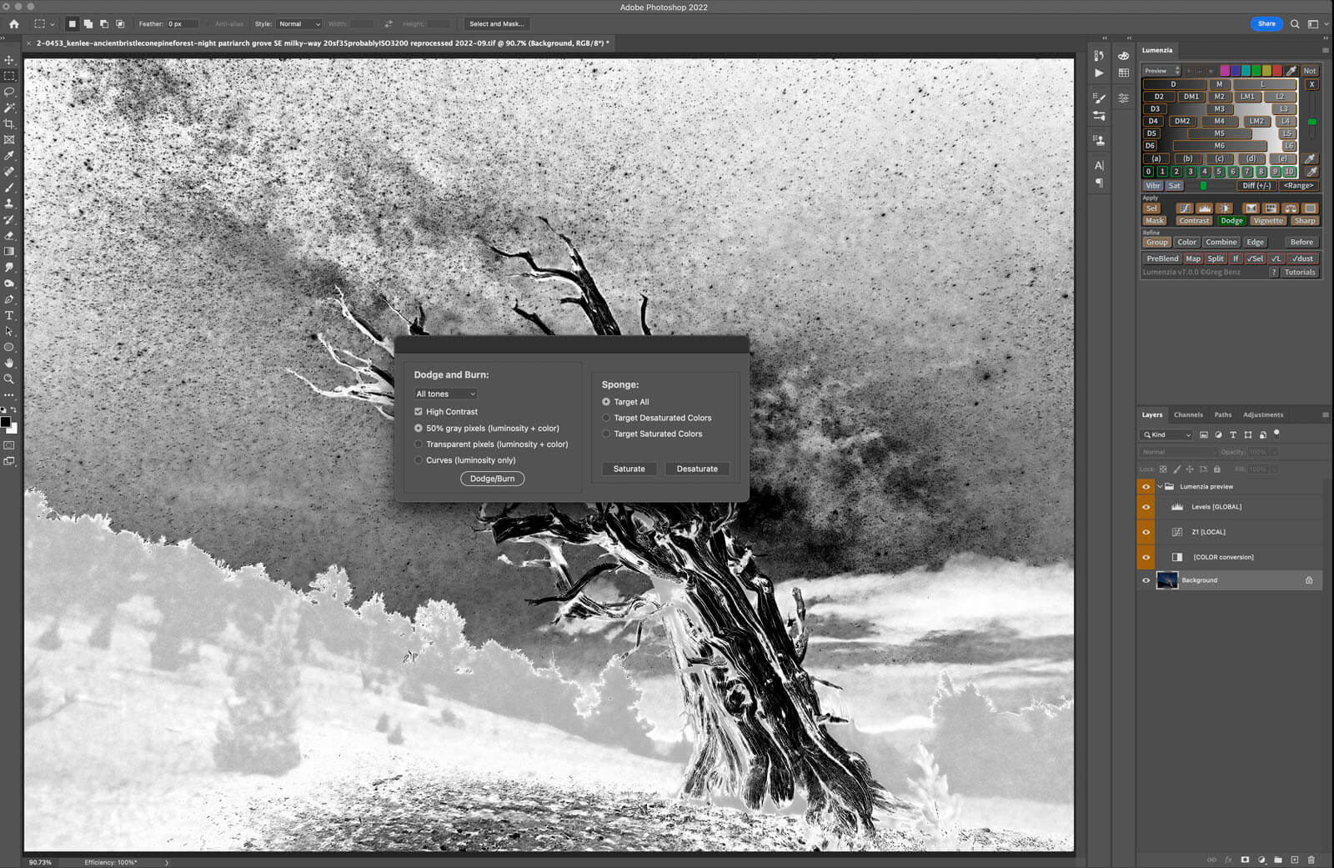Uncheck the High Contrast checkbox

[419, 412]
